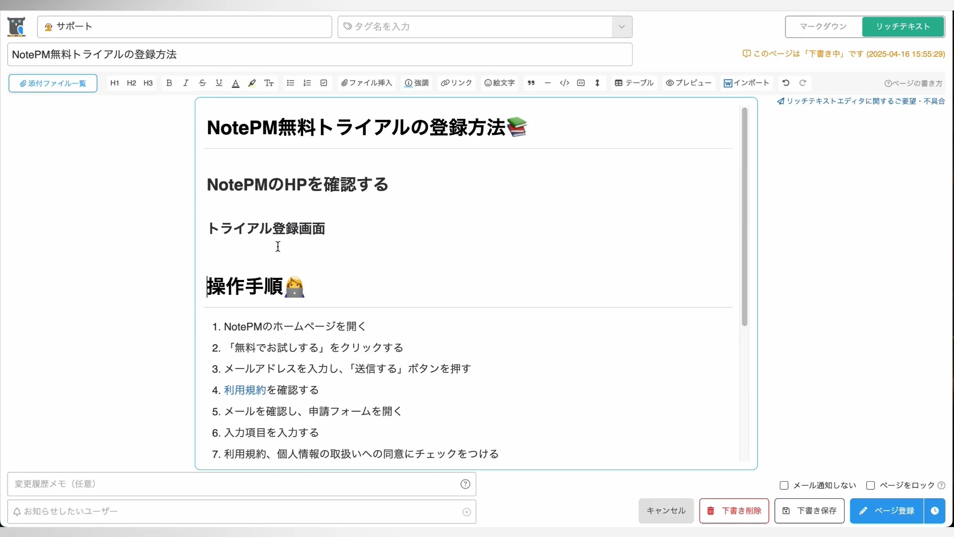Click the vertical up-down arrow toolbar icon
This screenshot has width=954, height=537.
pos(597,83)
